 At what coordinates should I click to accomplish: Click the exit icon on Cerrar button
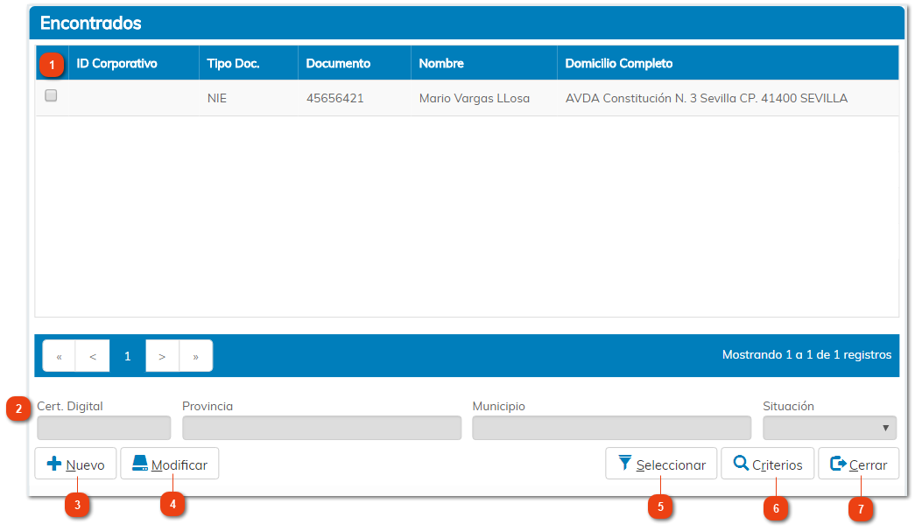838,465
